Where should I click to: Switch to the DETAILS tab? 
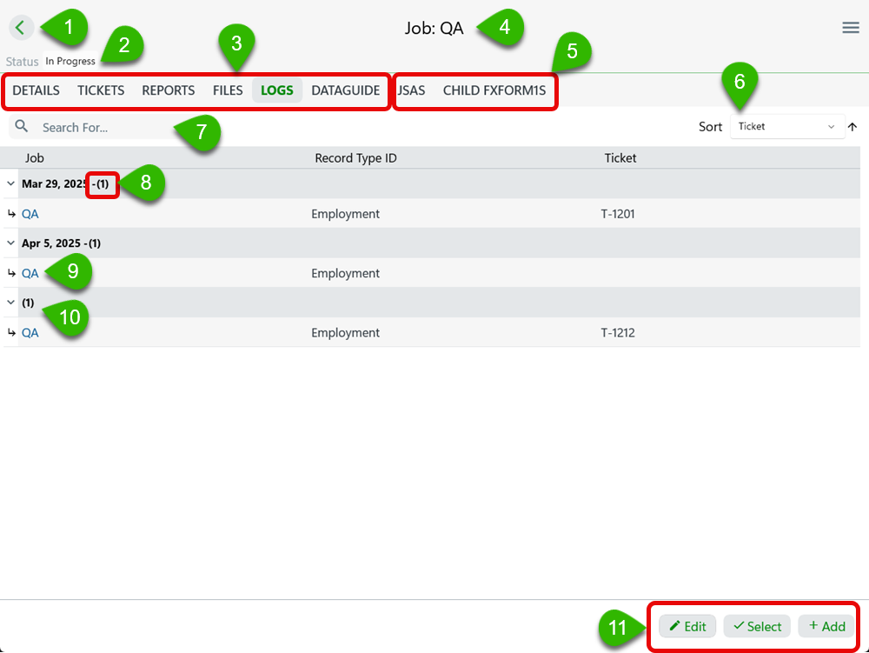pyautogui.click(x=36, y=90)
